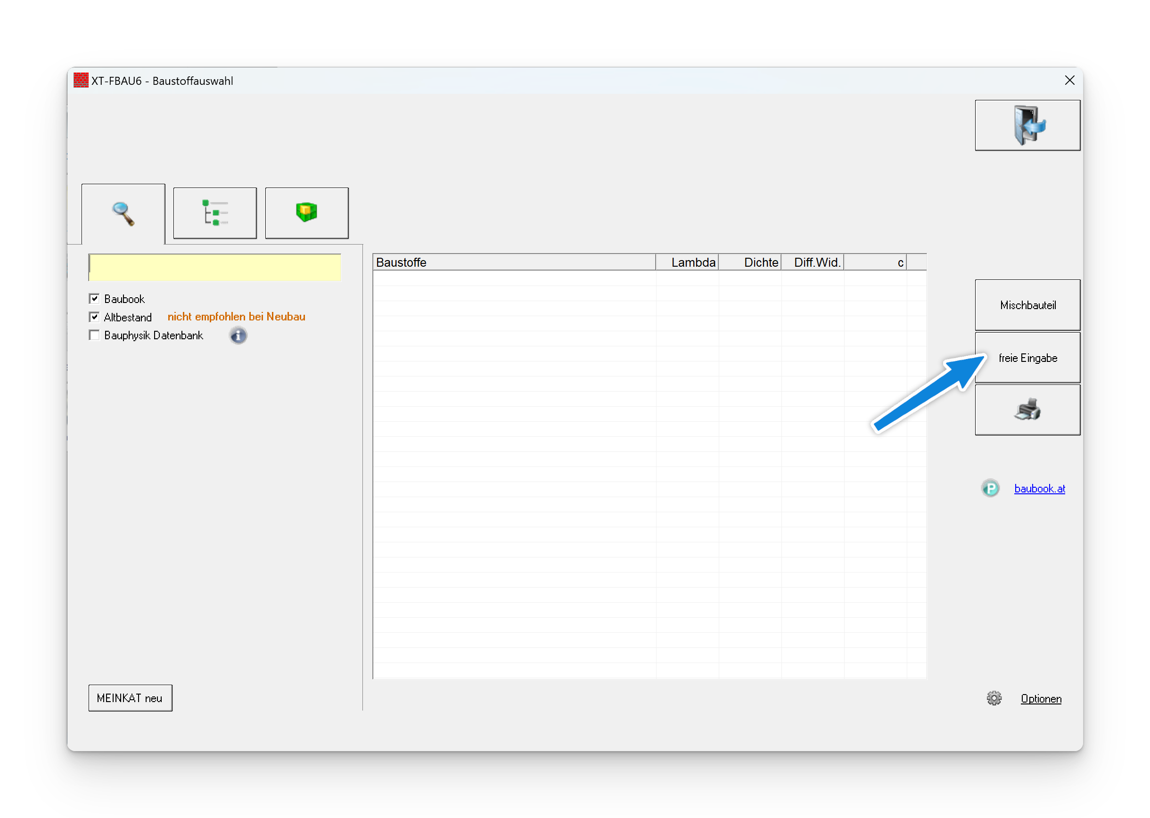This screenshot has width=1150, height=818.
Task: Open the baubook.at link
Action: pyautogui.click(x=1039, y=489)
